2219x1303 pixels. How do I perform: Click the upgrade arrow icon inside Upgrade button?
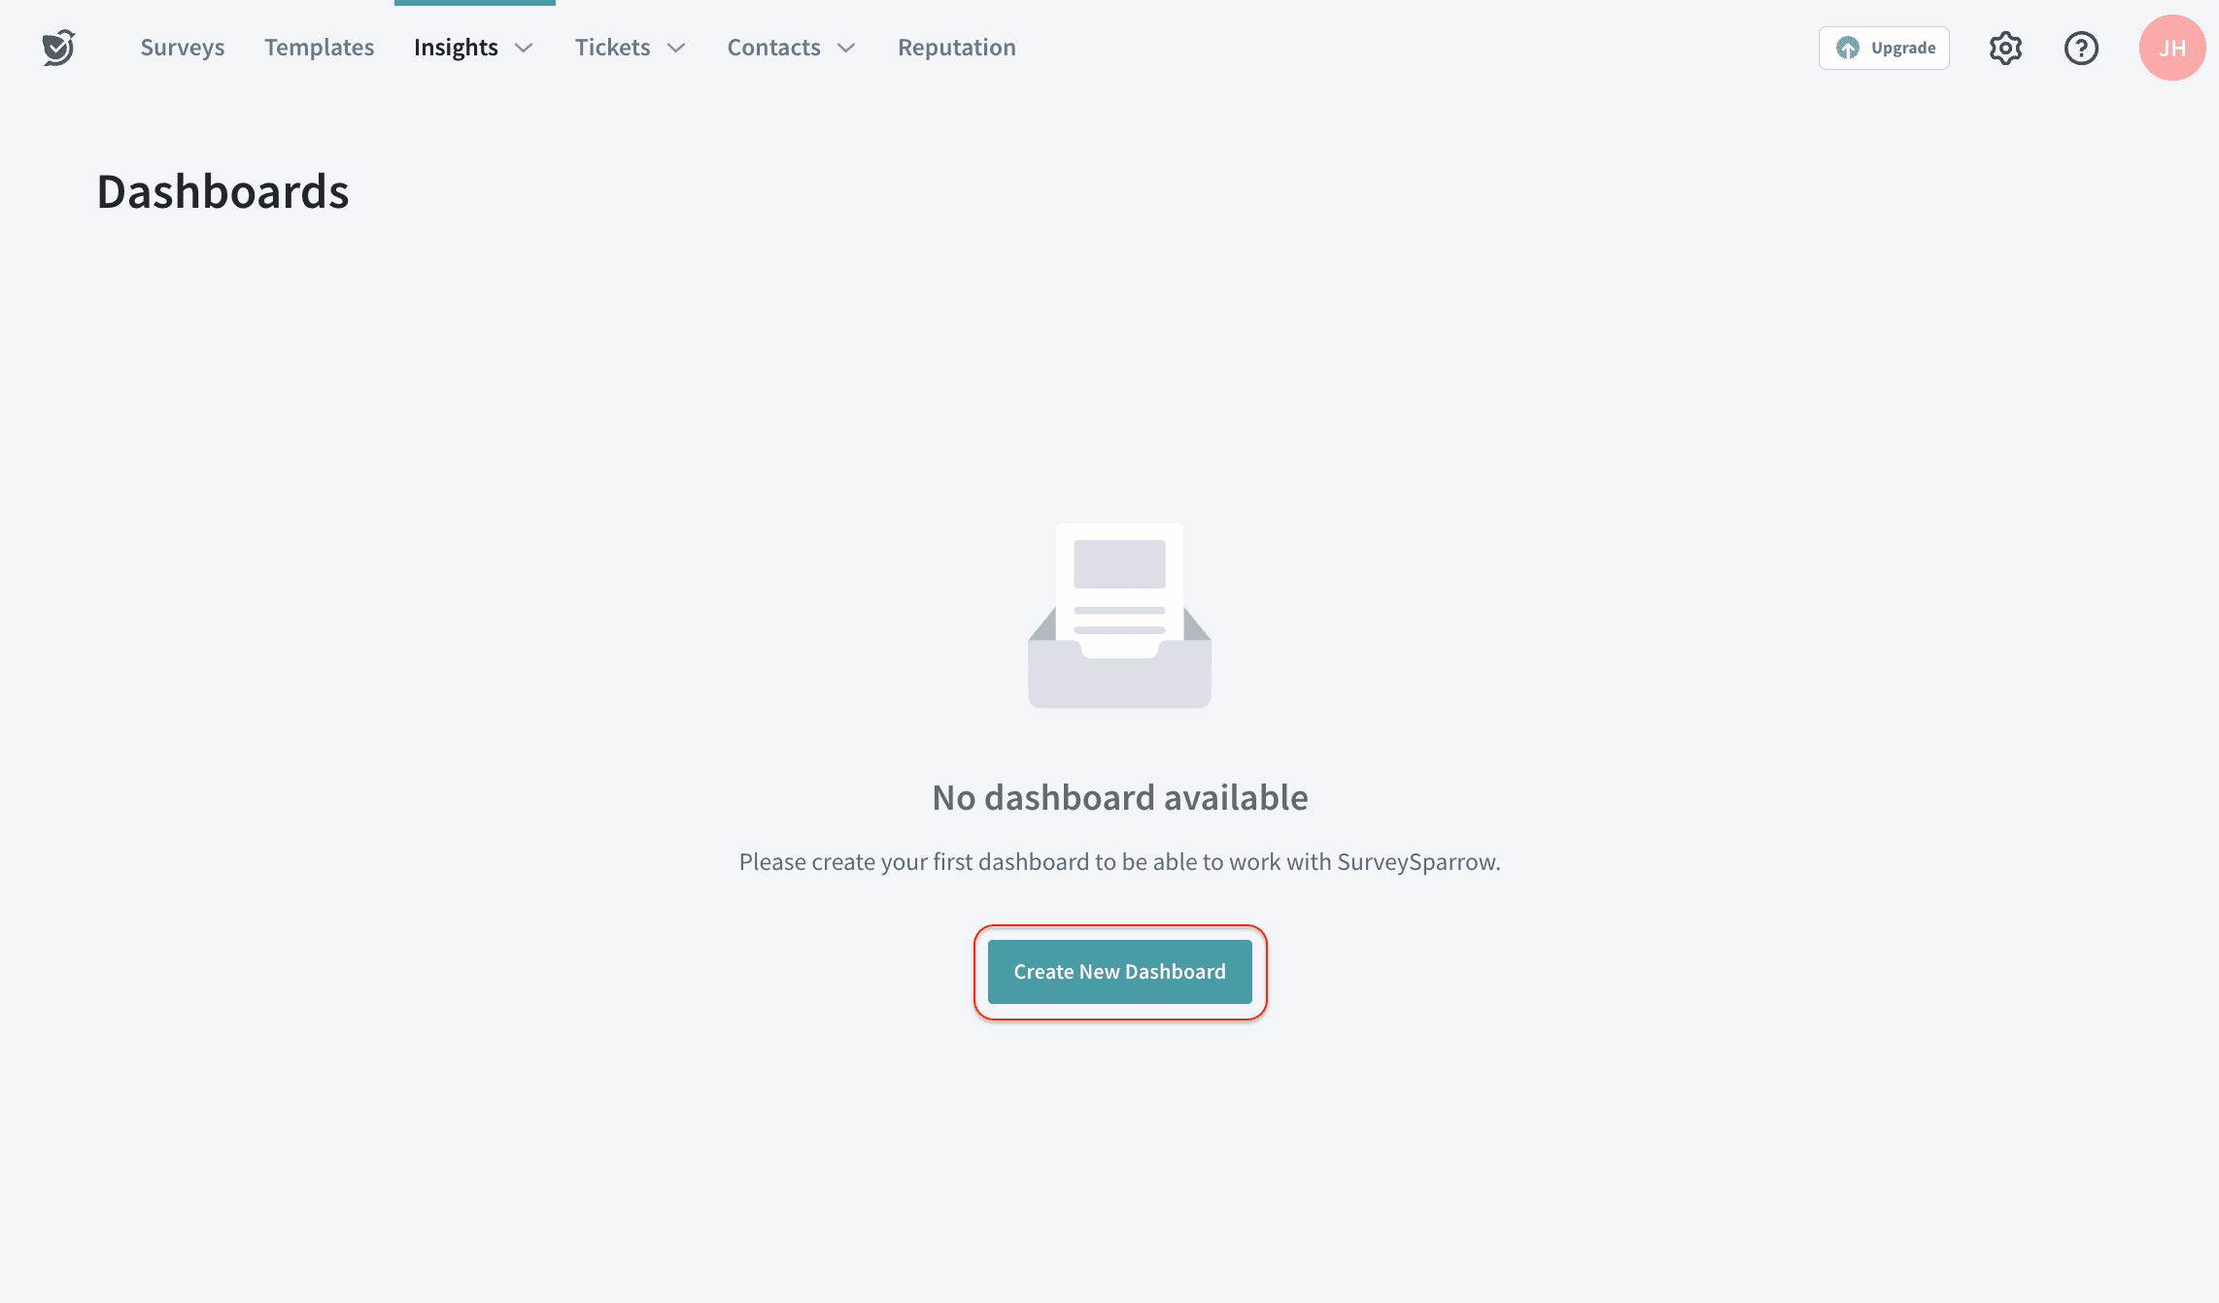[x=1848, y=47]
